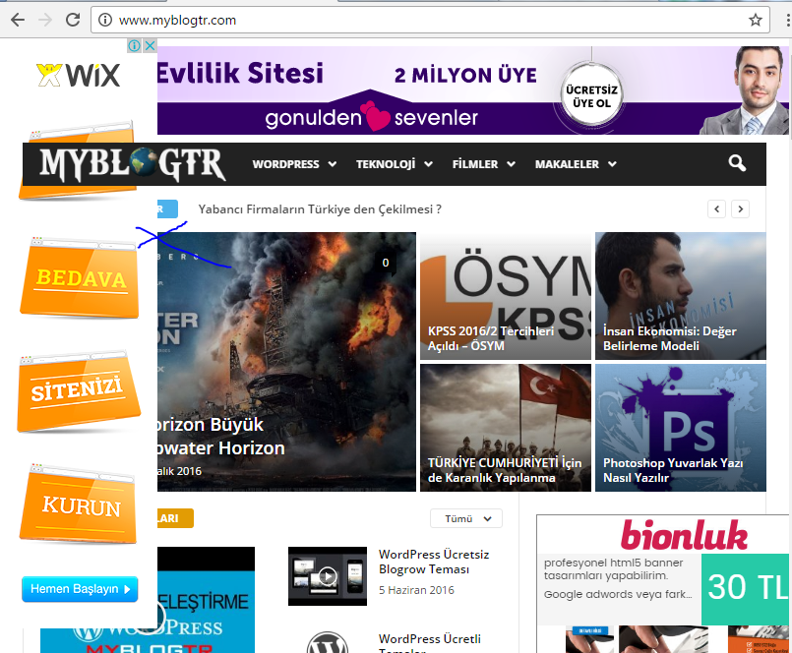
Task: Click gonulden sevenler logo in banner
Action: pyautogui.click(x=371, y=118)
